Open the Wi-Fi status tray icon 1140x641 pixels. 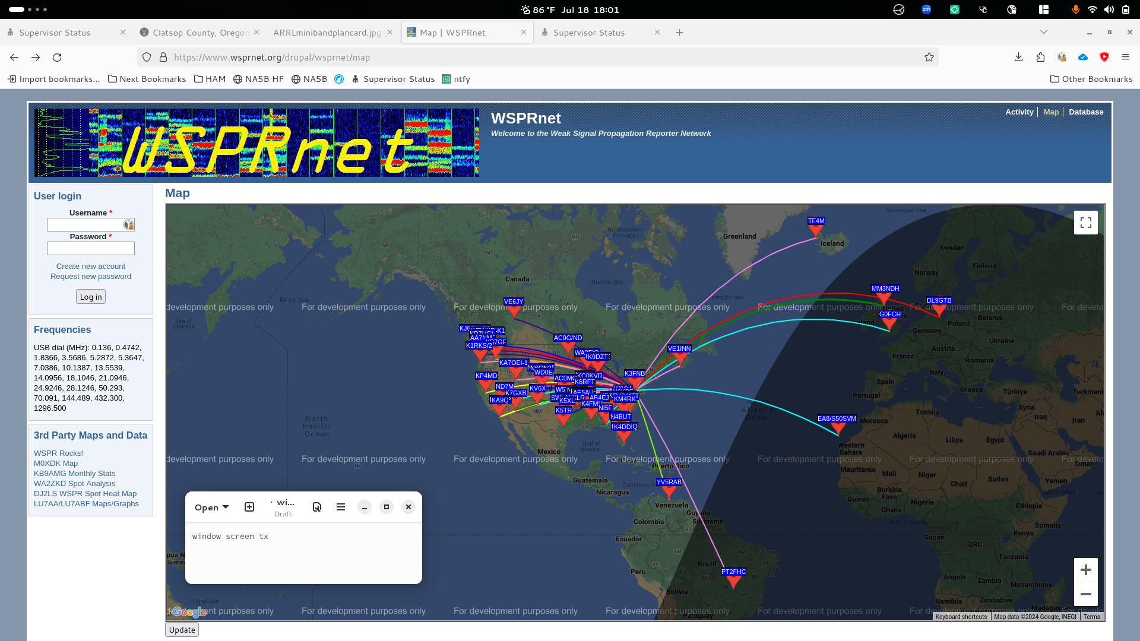point(1092,9)
